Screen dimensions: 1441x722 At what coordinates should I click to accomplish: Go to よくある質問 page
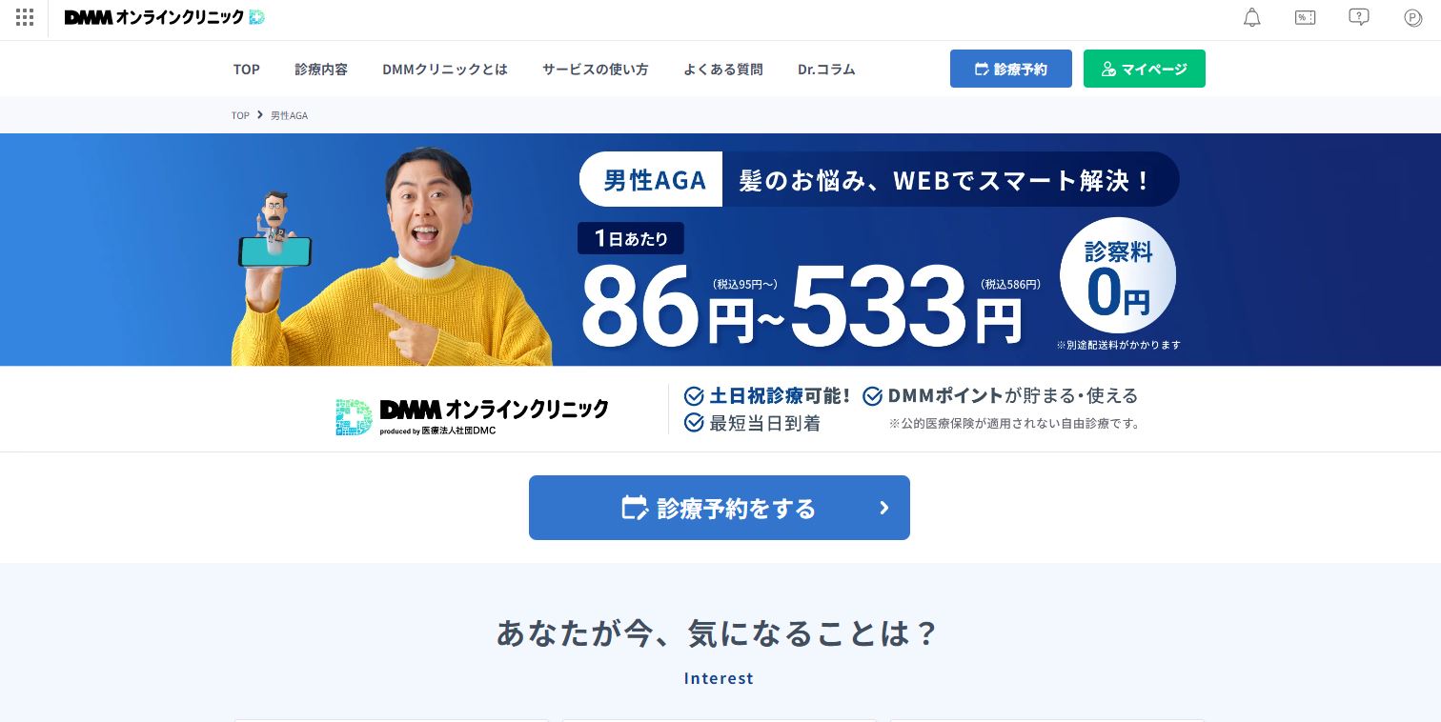[x=723, y=70]
